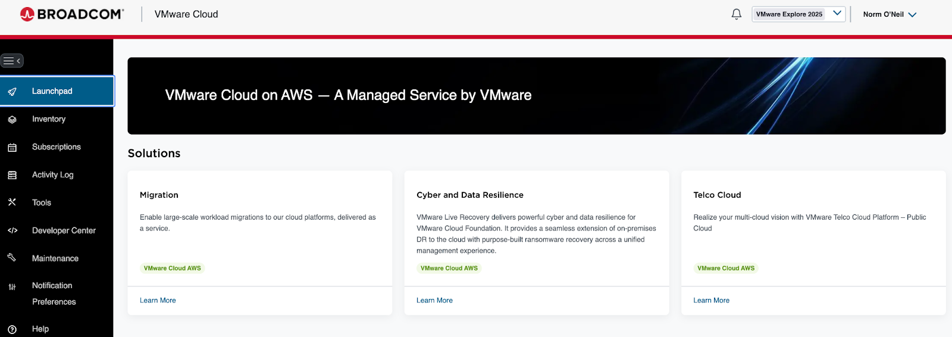Click the notifications bell icon
This screenshot has width=952, height=337.
click(736, 14)
